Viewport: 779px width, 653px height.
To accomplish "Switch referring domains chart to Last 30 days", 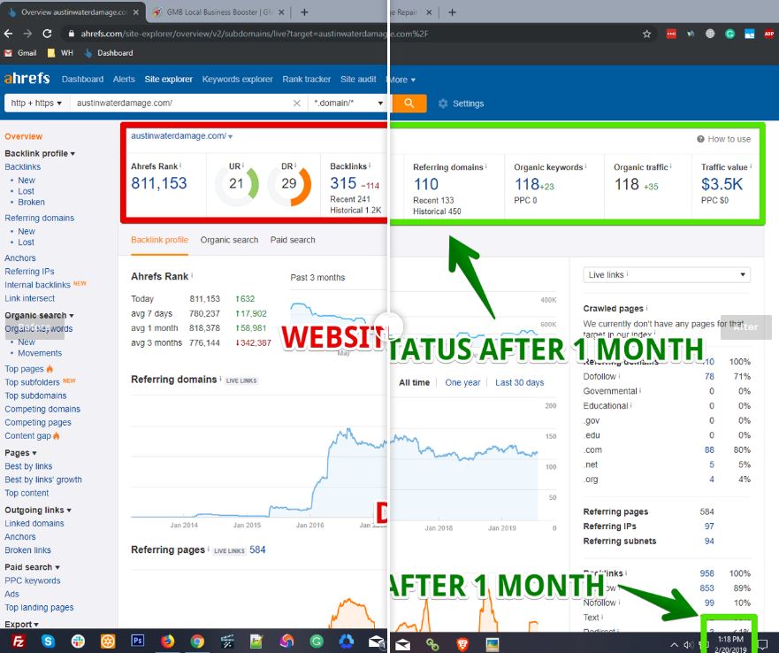I will tap(519, 382).
